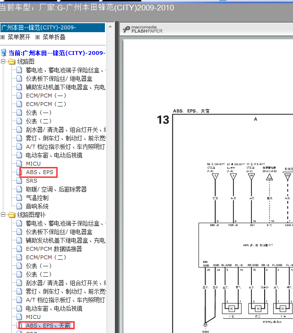Select the 线路图 folder label
This screenshot has width=293, height=333.
[26, 61]
